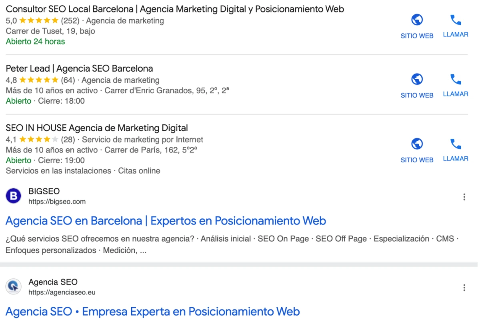Open the 'Agencia SEO • Empresa Experta' result
Screen dimensions: 480x320
point(152,311)
